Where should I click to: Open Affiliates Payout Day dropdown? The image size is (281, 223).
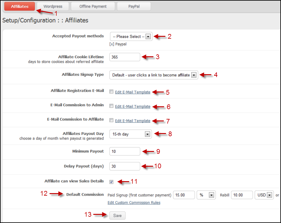[131, 134]
